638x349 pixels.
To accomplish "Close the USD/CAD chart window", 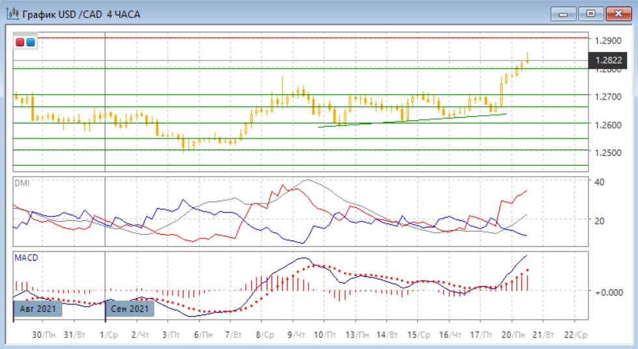I will (618, 14).
